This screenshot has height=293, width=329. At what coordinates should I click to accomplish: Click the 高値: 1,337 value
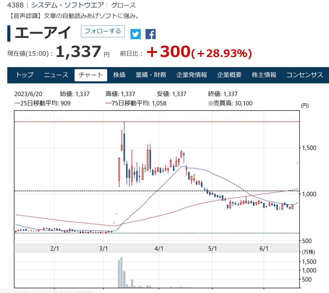click(x=120, y=94)
